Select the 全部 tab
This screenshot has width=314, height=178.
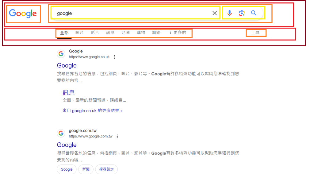click(64, 33)
